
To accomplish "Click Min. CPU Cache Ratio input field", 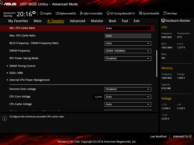I will pyautogui.click(x=128, y=28).
